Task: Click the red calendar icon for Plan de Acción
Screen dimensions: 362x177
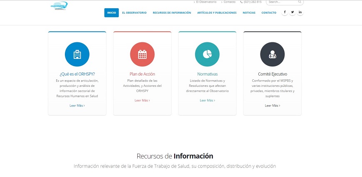Action: coord(142,54)
